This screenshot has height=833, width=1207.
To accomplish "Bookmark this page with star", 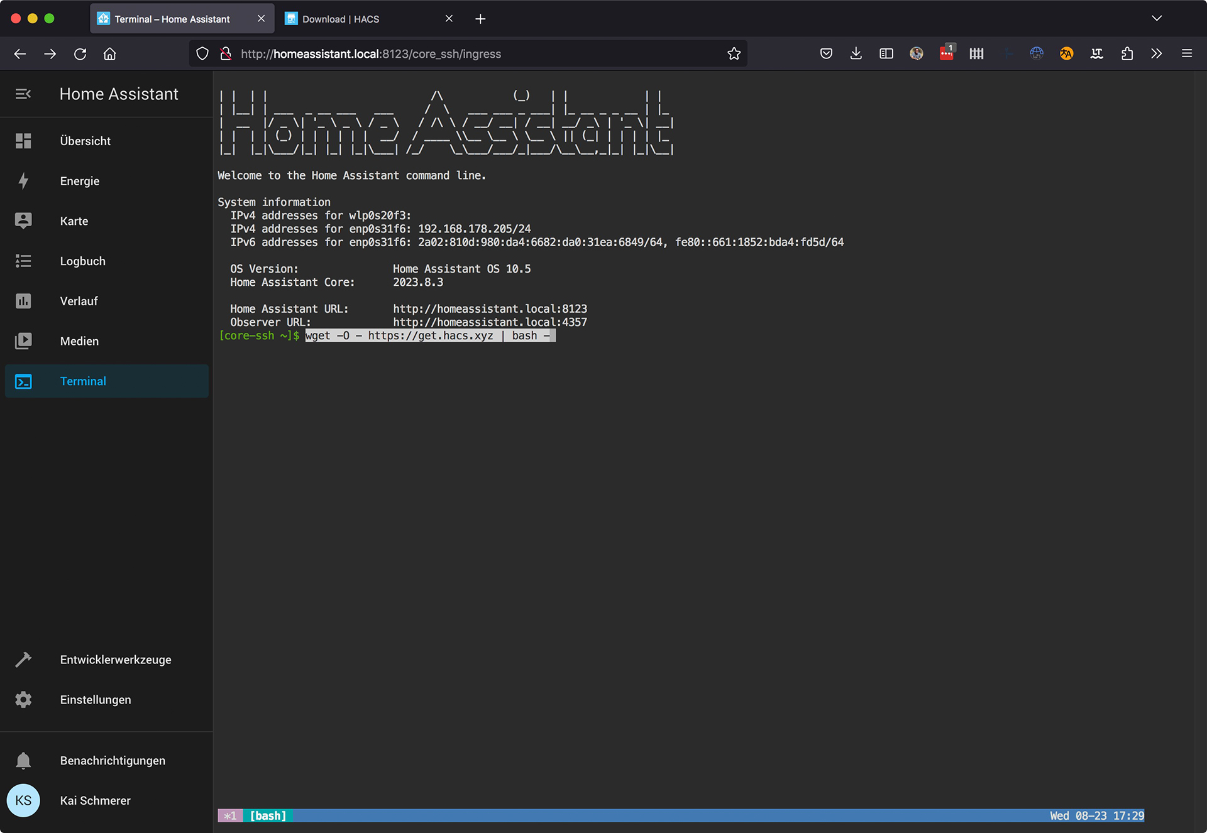I will [734, 54].
